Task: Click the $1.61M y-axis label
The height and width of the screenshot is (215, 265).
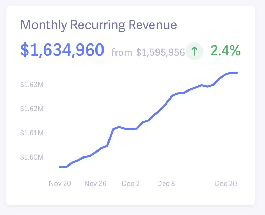Action: point(32,133)
